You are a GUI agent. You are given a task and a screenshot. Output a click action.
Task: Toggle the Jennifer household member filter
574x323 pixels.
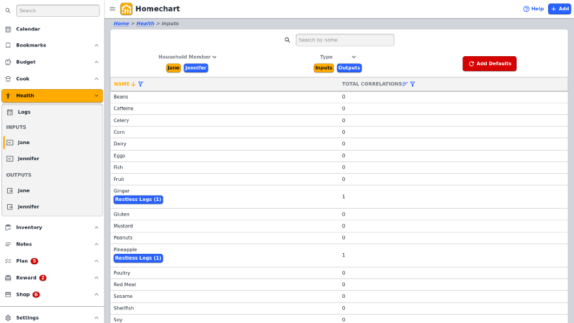[x=196, y=68]
